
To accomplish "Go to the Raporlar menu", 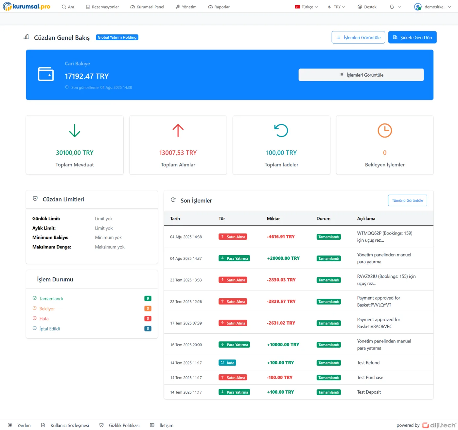I will point(219,7).
